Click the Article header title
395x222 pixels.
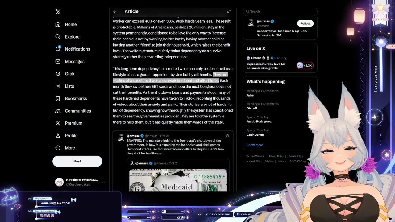tap(131, 11)
